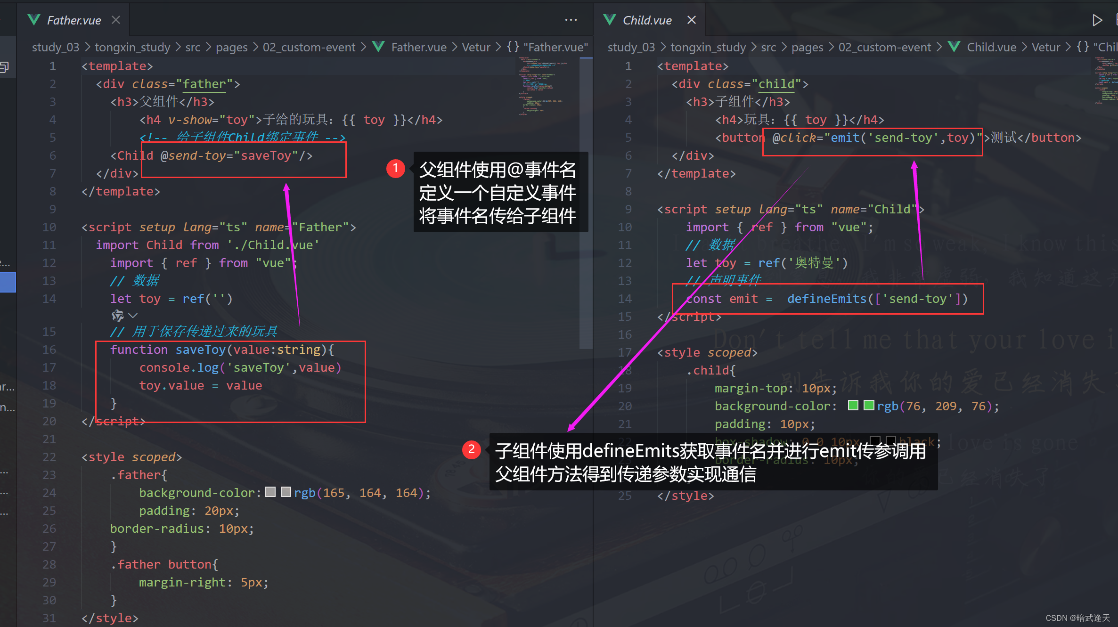Click the second gray swatch for rgb(165, 164, 164)
This screenshot has height=627, width=1118.
(x=286, y=492)
